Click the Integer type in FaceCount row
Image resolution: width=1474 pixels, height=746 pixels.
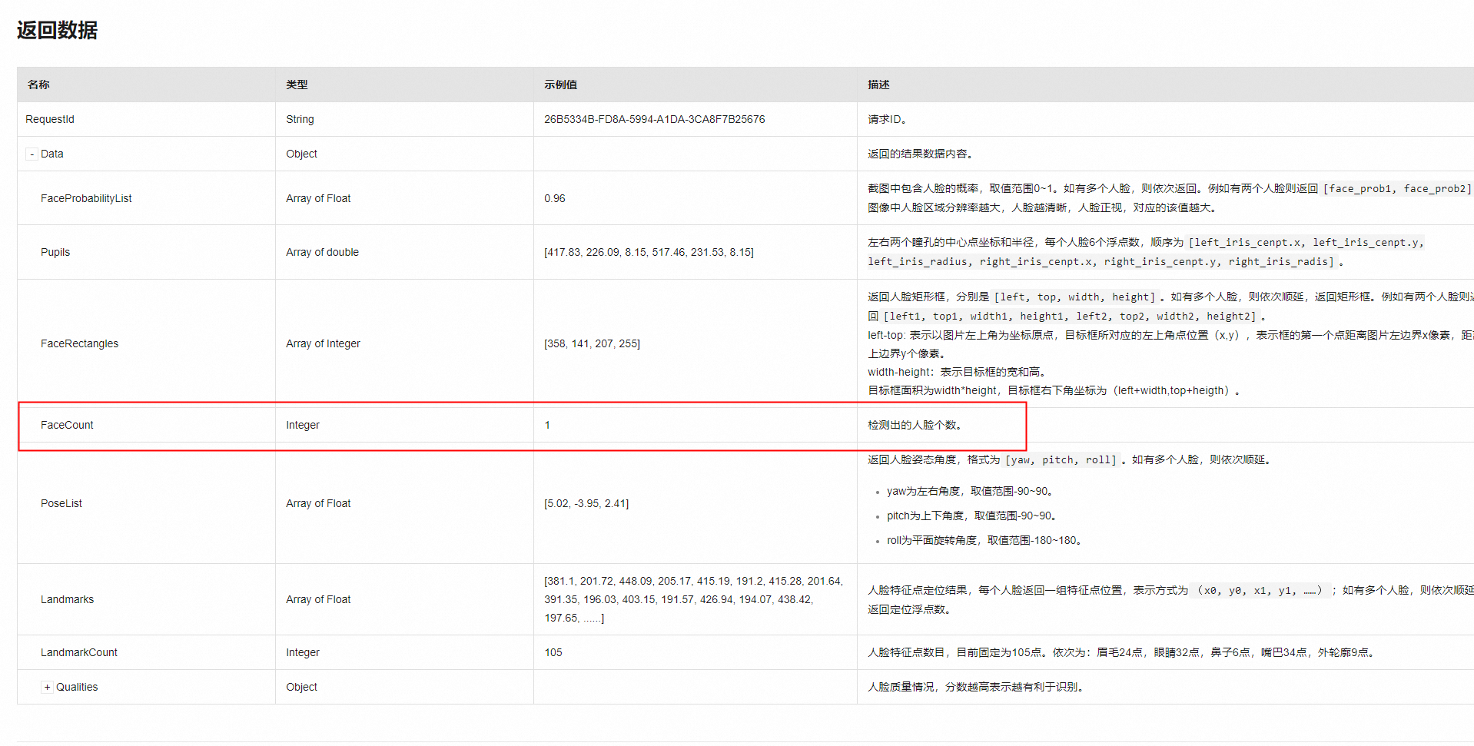click(302, 425)
